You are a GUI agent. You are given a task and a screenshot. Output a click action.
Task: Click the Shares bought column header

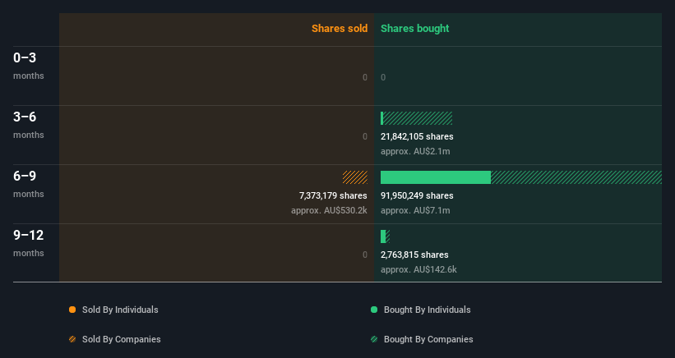415,29
